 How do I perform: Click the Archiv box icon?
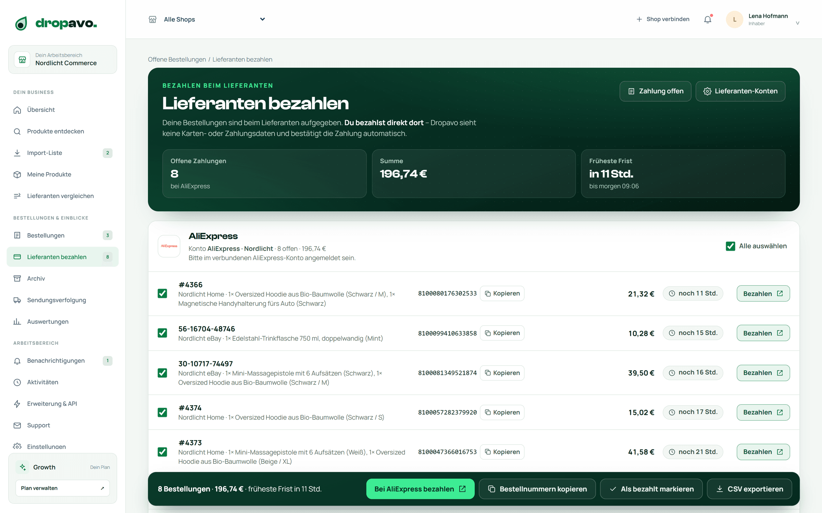(17, 278)
